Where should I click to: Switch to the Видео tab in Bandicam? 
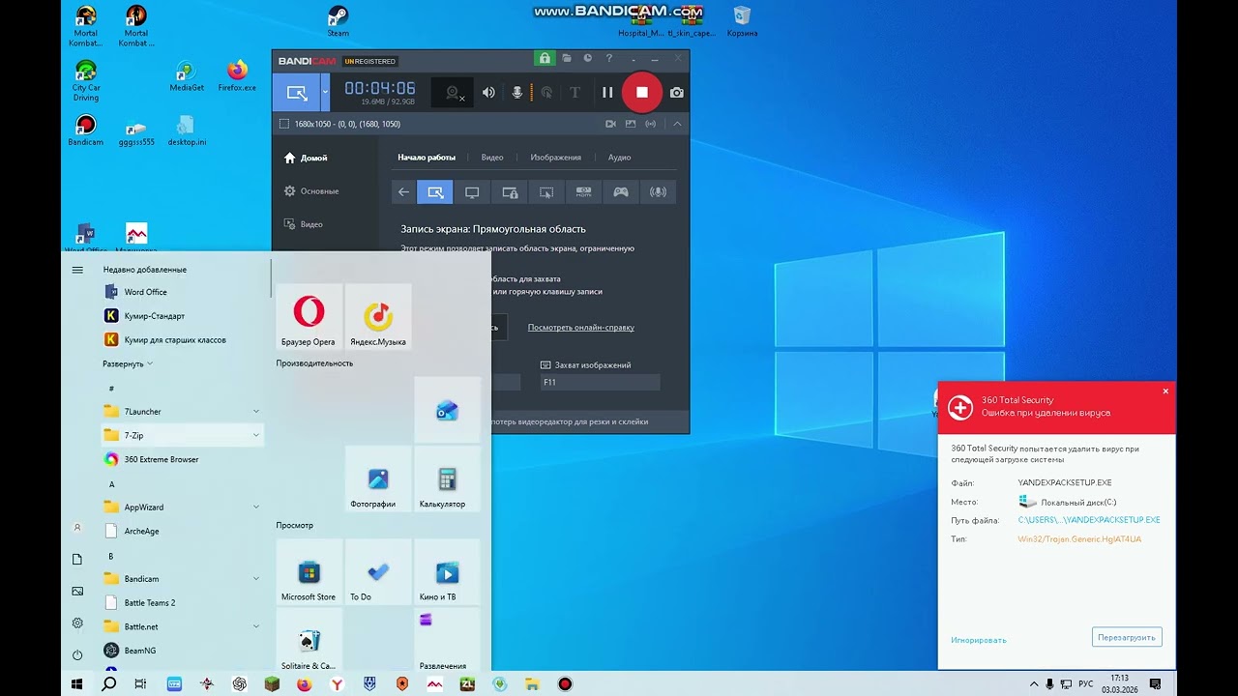point(492,158)
